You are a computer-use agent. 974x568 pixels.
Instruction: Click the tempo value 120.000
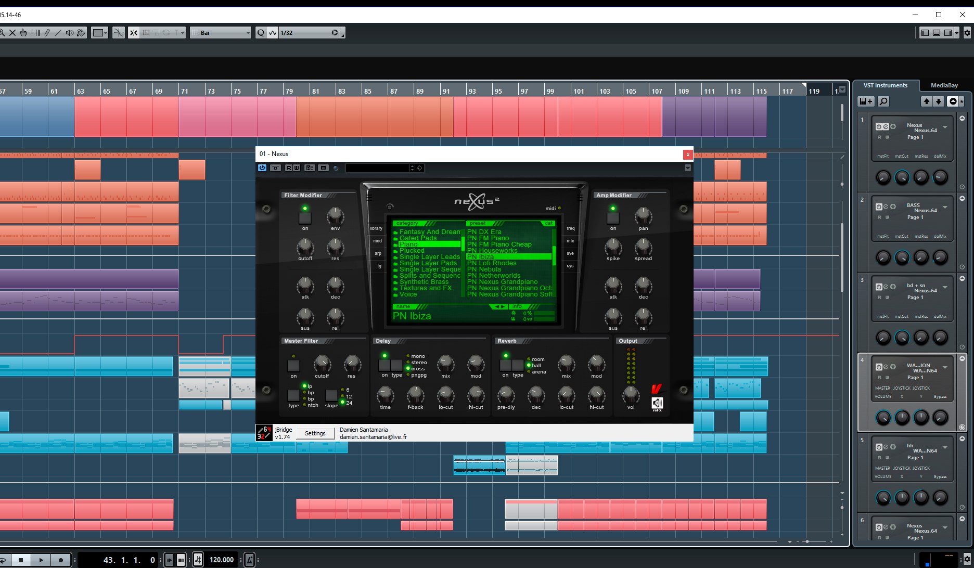coord(222,560)
